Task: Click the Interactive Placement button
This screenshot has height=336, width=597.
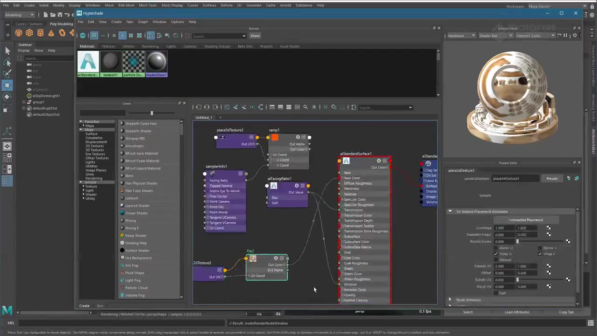Action: click(526, 220)
